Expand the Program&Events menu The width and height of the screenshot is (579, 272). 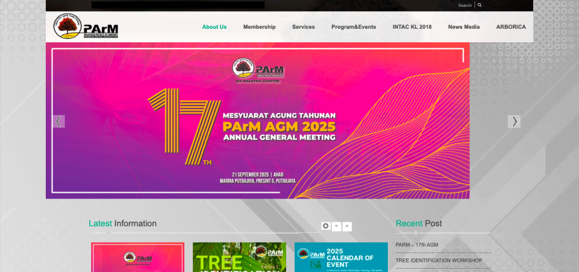coord(353,27)
